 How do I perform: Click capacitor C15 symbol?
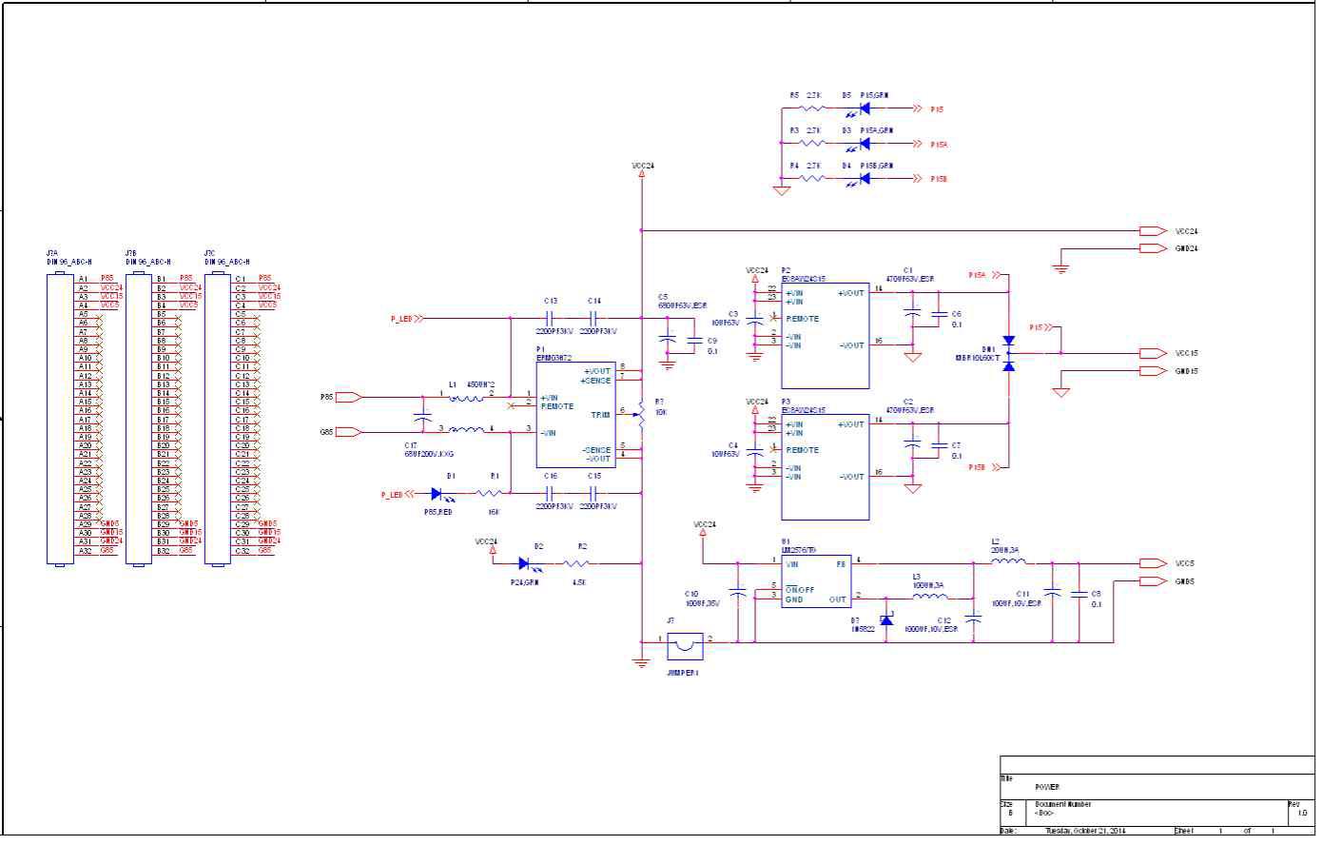(x=593, y=493)
